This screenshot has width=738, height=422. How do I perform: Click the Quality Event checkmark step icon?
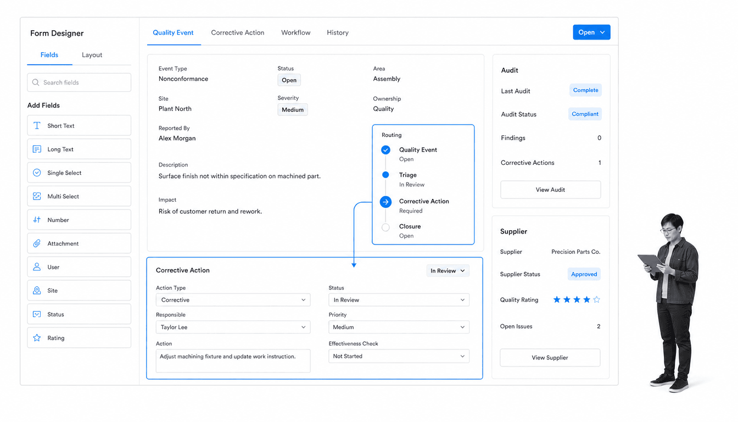[x=385, y=150]
